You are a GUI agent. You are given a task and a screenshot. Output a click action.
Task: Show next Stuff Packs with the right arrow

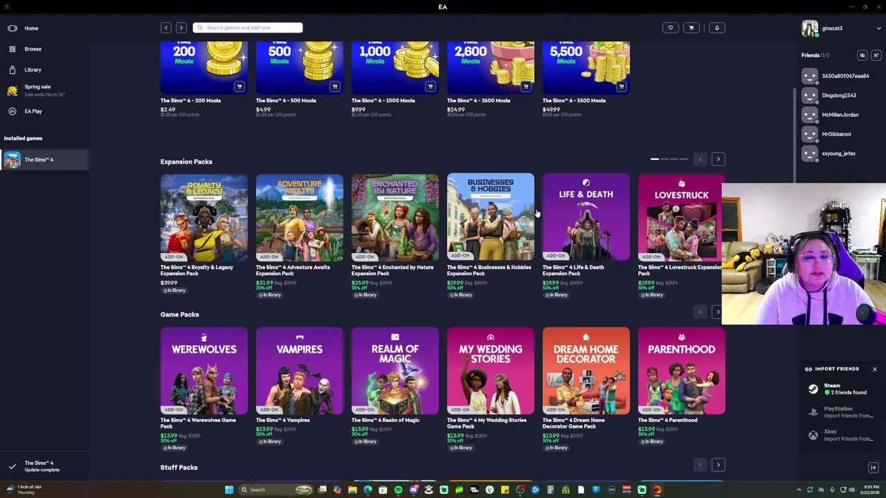point(718,465)
